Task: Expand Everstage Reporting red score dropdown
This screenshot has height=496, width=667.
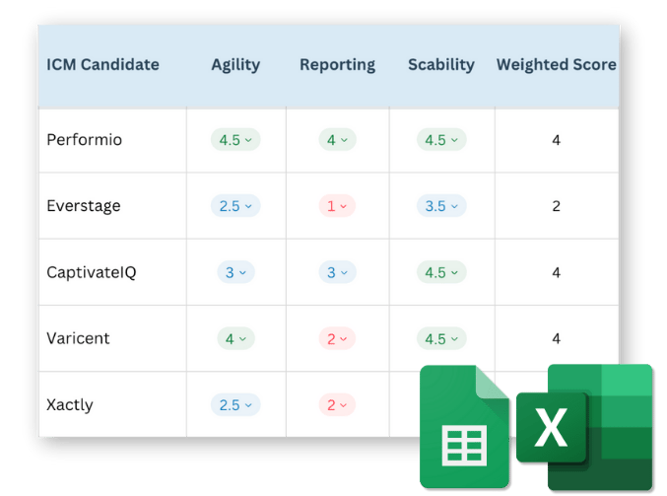Action: (x=337, y=206)
